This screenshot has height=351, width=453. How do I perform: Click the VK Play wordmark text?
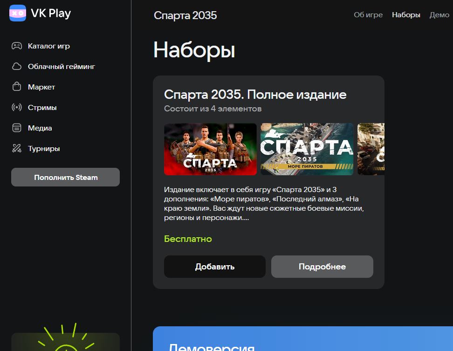coord(51,14)
